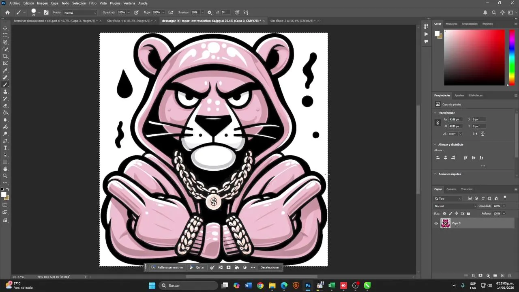Click the Quitar button
Screen dimensions: 519x292
click(197, 267)
